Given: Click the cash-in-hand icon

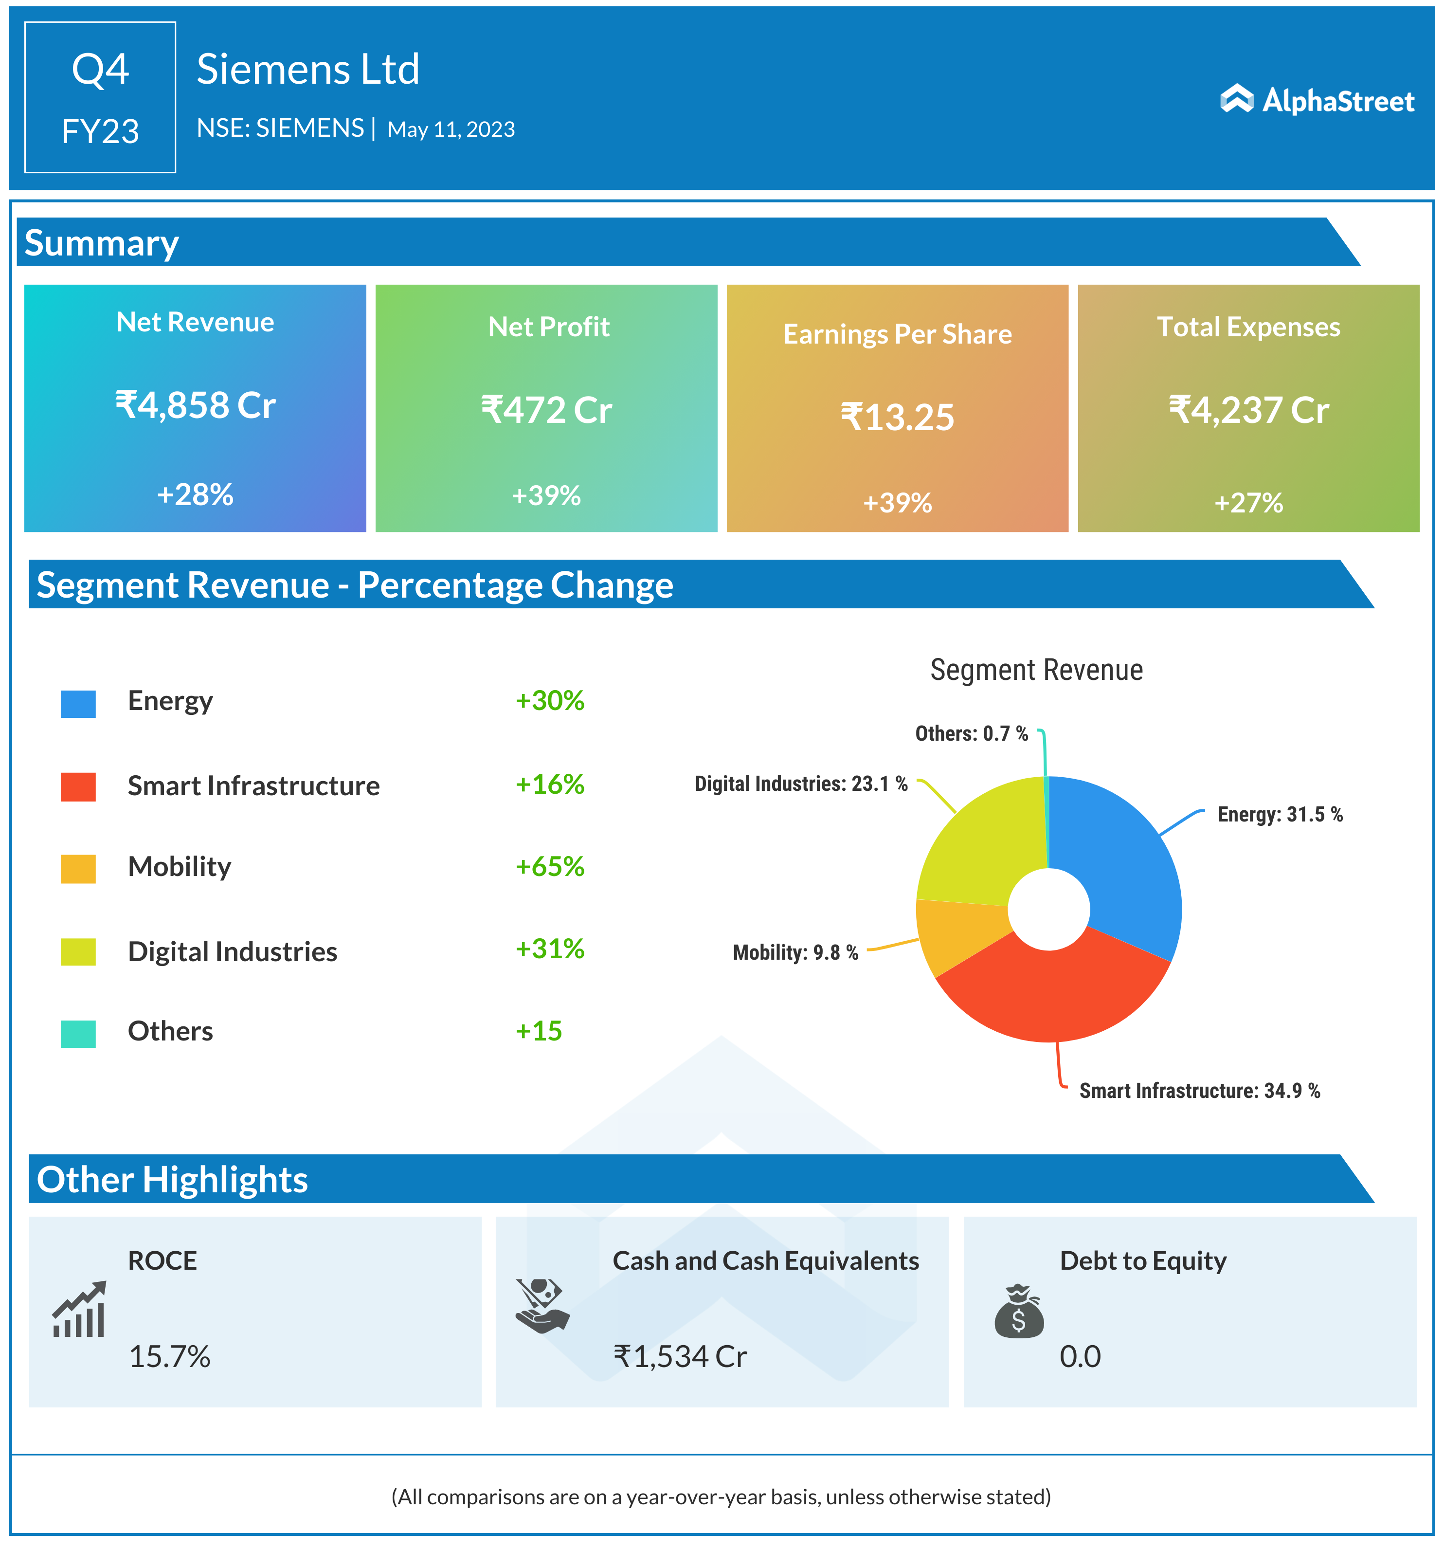Looking at the screenshot, I should [542, 1305].
